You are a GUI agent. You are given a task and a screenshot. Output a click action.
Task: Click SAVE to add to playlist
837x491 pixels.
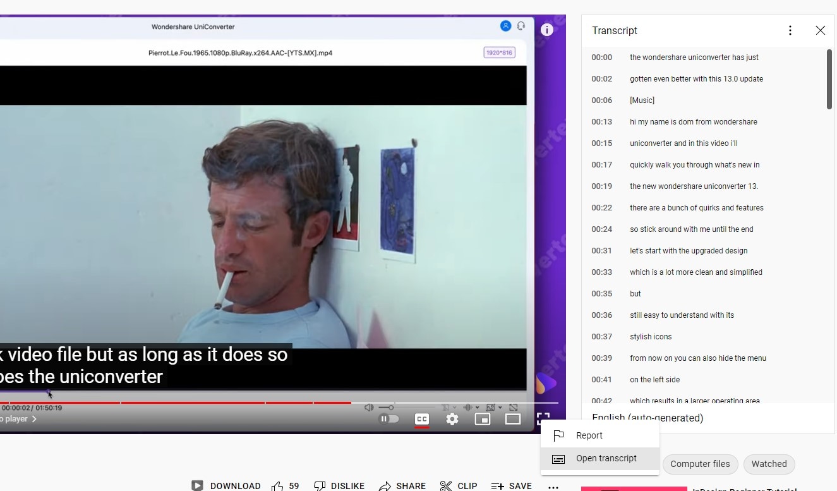coord(512,486)
